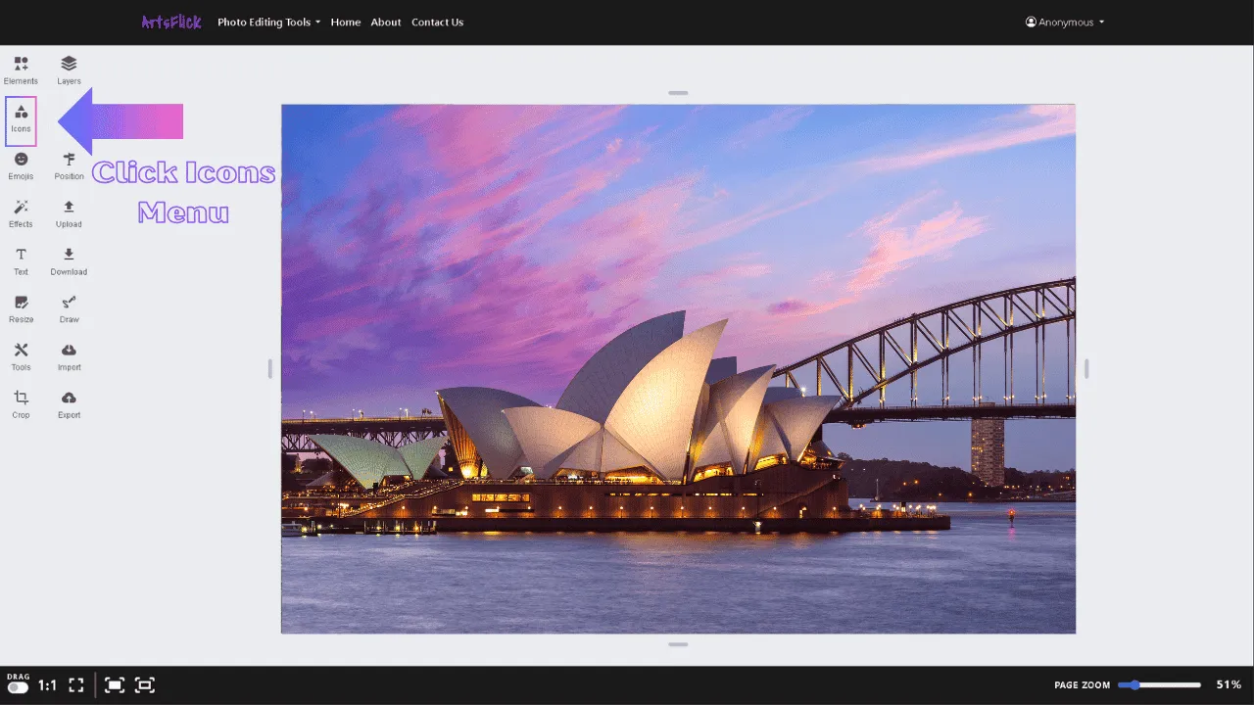
Task: Click the Contact Us link
Action: [x=437, y=22]
